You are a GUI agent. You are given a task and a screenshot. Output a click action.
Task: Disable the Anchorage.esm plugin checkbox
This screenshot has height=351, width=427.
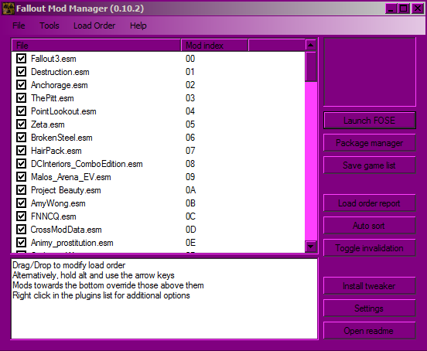pyautogui.click(x=21, y=84)
